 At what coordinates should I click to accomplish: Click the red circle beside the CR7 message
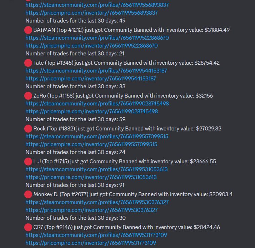click(28, 227)
